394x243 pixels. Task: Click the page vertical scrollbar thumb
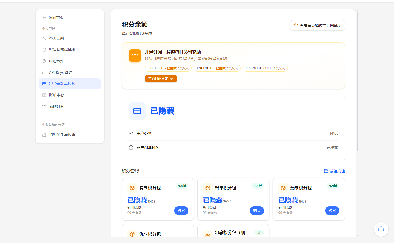click(x=357, y=82)
